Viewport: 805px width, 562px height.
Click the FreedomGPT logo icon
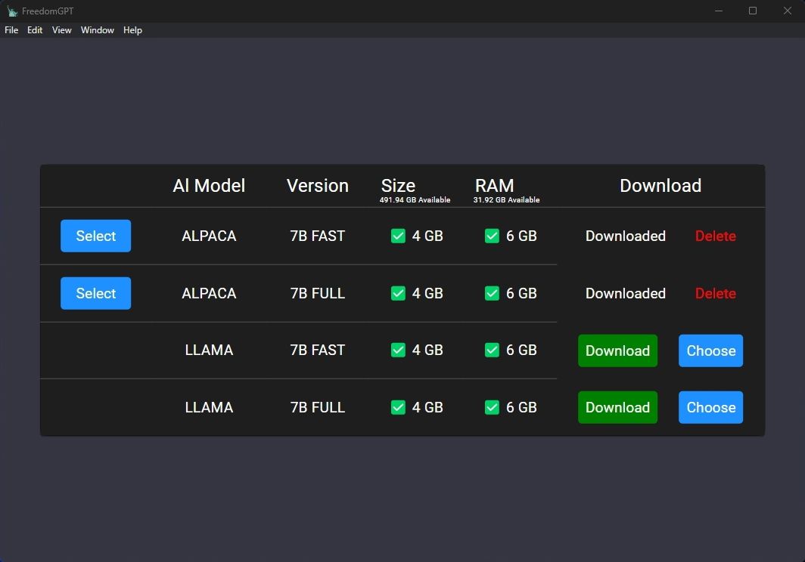[x=13, y=11]
